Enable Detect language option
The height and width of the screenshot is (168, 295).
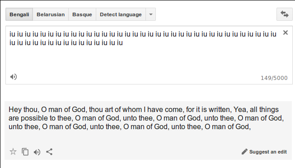(x=121, y=14)
